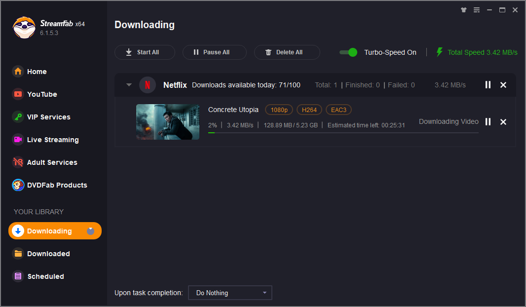526x307 pixels.
Task: Click the Start All button
Action: pyautogui.click(x=145, y=52)
